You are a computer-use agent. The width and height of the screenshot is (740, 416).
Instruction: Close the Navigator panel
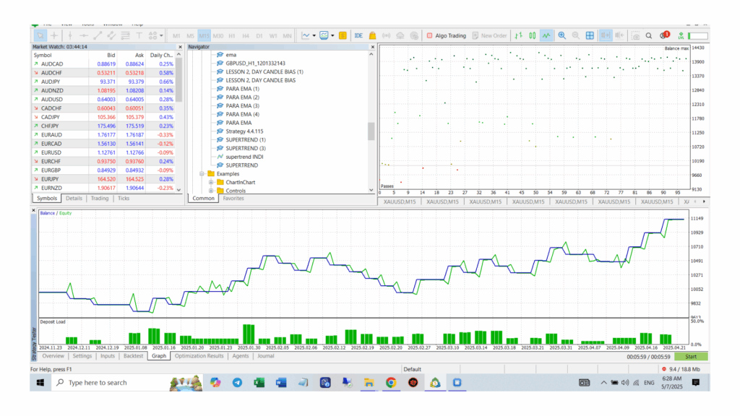(x=372, y=47)
